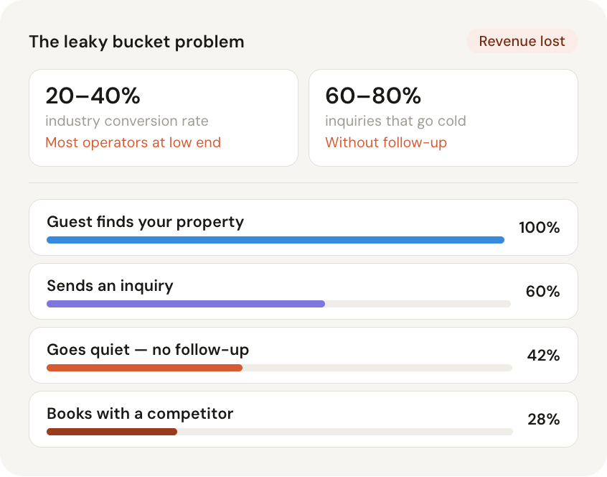Click "Goes quiet — no follow-up" label

[148, 350]
